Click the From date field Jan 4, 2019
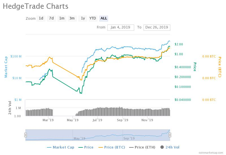 pos(121,27)
